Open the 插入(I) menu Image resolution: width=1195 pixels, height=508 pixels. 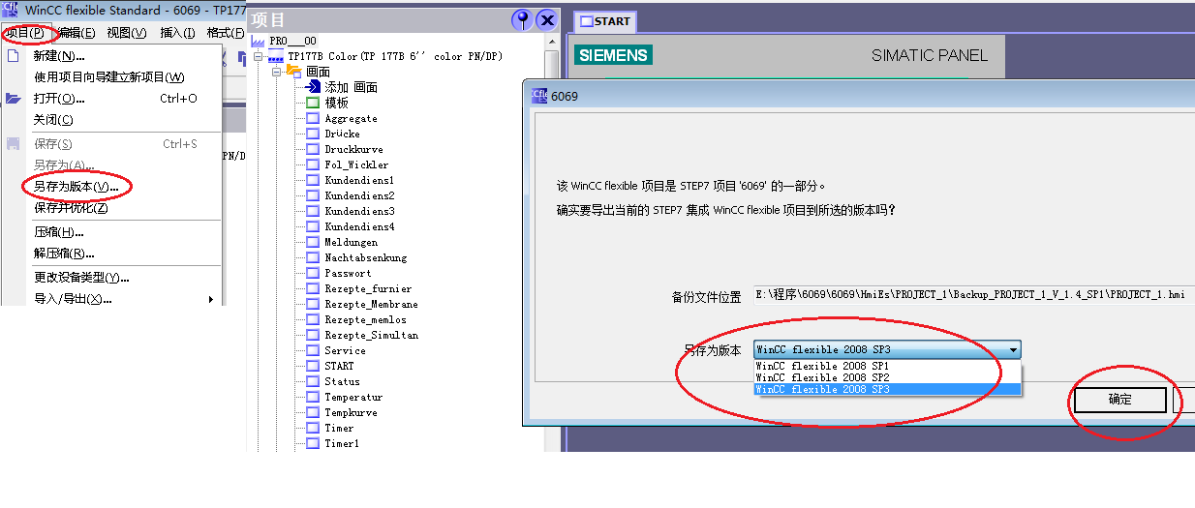(x=177, y=33)
